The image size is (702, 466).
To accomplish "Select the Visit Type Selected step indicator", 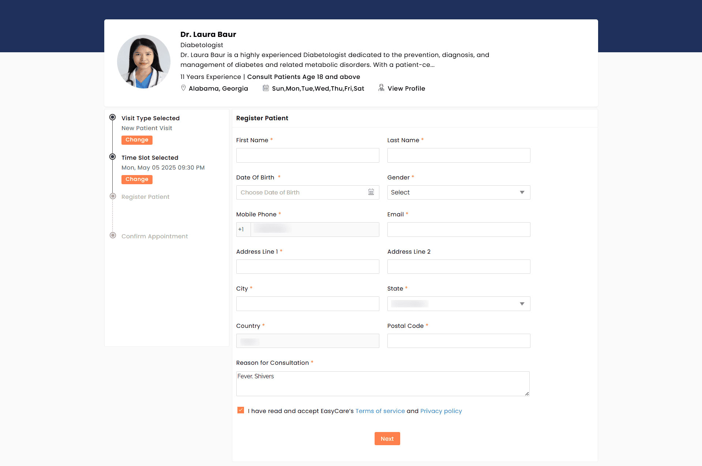I will (x=113, y=117).
